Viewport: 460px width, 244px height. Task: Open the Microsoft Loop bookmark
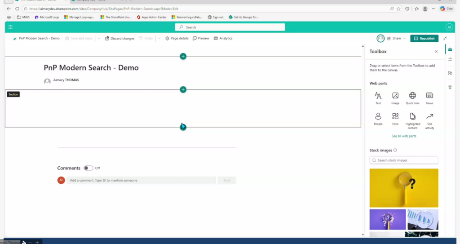pos(47,17)
